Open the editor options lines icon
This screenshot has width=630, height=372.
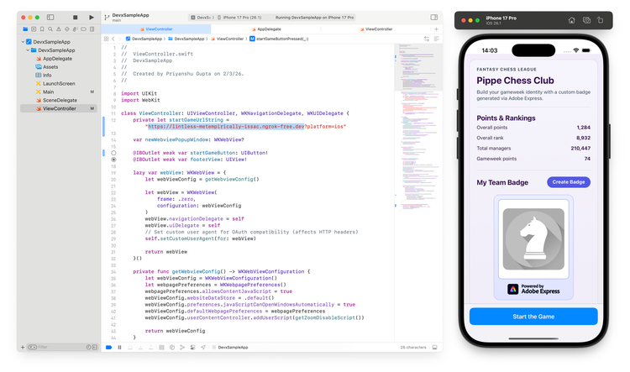pyautogui.click(x=436, y=39)
